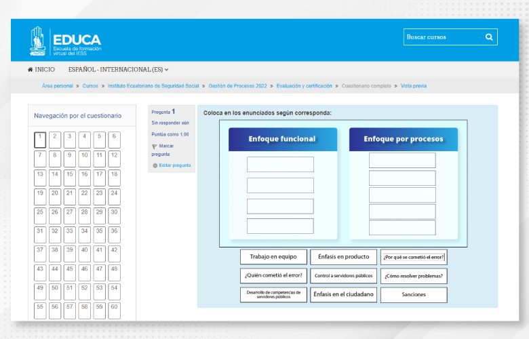
Task: Select the Trabajo en equipo answer tile
Action: coord(273,257)
